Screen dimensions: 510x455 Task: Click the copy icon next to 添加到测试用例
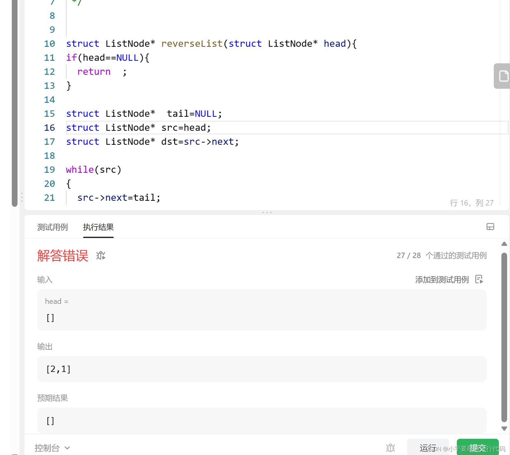[x=479, y=279]
